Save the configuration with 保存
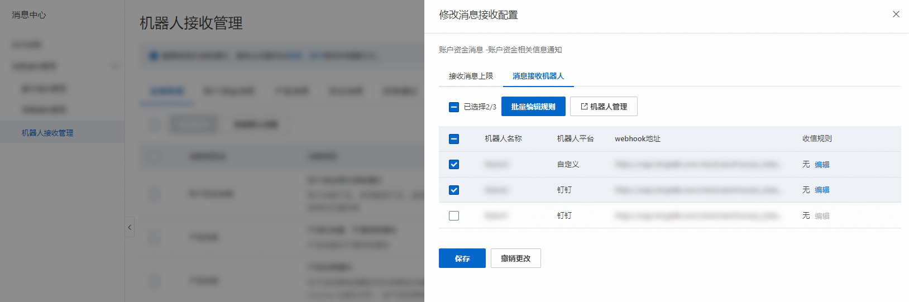This screenshot has height=302, width=909. pyautogui.click(x=462, y=258)
